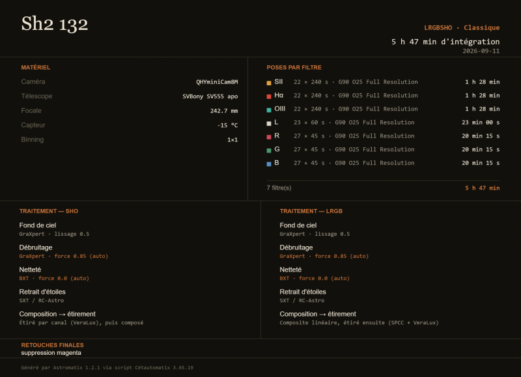Click "Retrait d'étoiles" in LRGB section
521x377 pixels.
[x=303, y=292]
